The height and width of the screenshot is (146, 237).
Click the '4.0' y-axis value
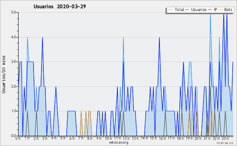tap(13, 37)
